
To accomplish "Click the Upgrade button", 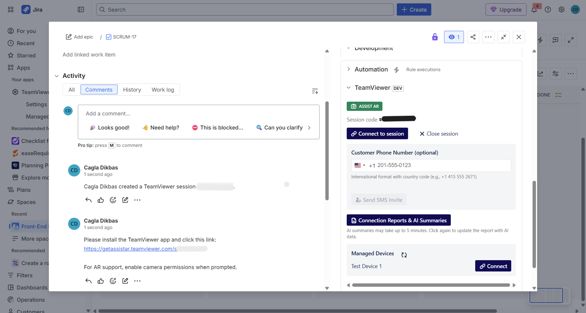I will (506, 10).
